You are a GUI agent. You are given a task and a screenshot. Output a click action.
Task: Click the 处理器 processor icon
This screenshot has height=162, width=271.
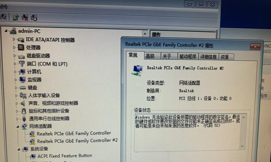click(21, 47)
